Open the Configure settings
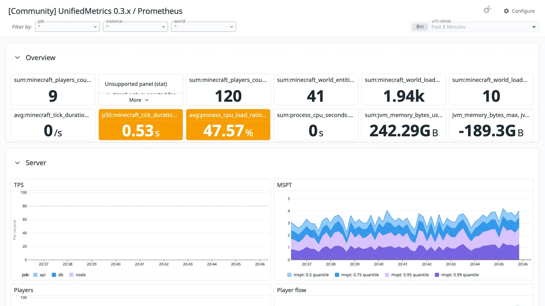 (519, 11)
